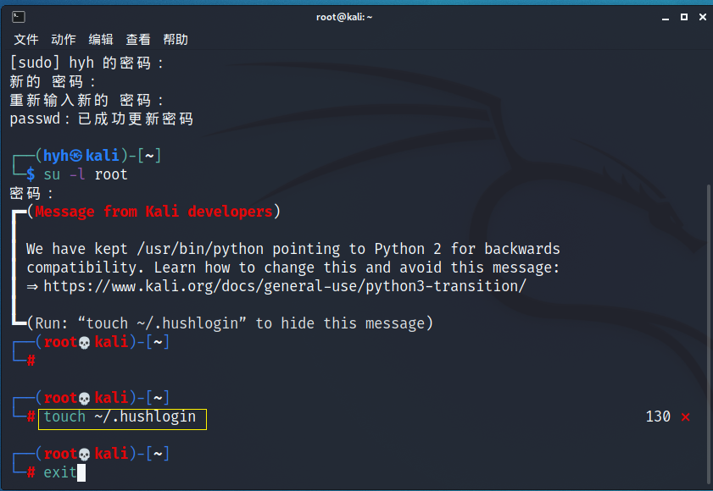Close the root@kali terminal window
Screen dimensions: 713x491
coord(703,17)
